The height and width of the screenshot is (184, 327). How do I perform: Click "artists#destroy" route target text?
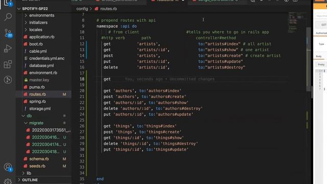click(x=225, y=67)
